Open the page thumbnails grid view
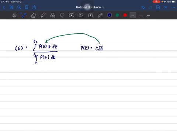The width and height of the screenshot is (177, 132). pyautogui.click(x=11, y=7)
